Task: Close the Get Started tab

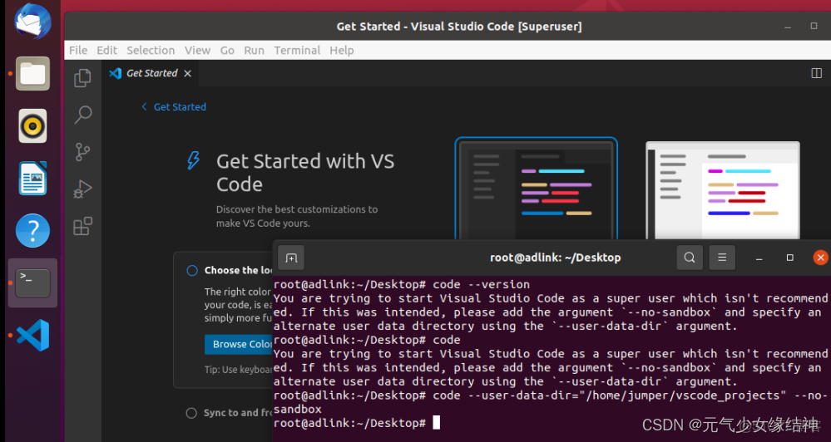Action: pyautogui.click(x=188, y=73)
